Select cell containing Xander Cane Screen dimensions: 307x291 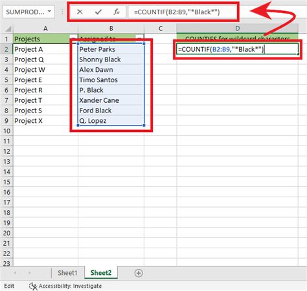coord(111,100)
